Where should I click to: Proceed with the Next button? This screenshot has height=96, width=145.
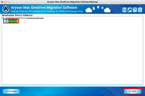(x=133, y=91)
